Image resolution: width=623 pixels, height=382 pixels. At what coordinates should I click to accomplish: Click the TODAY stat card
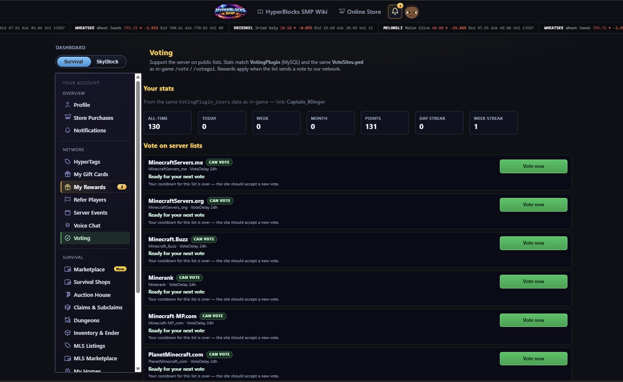222,123
